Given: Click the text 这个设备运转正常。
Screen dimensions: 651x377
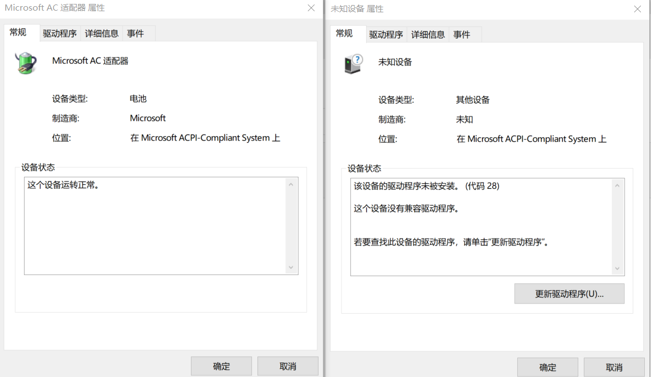Looking at the screenshot, I should tap(63, 185).
